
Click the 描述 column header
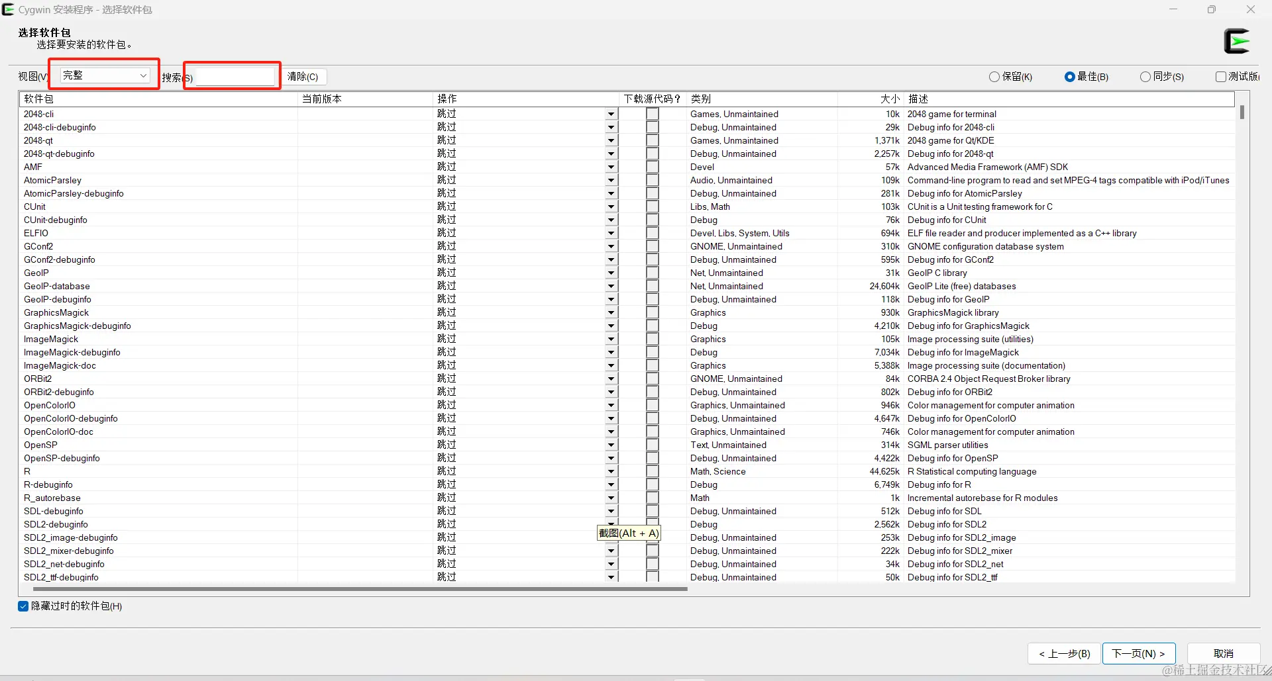pos(1069,99)
